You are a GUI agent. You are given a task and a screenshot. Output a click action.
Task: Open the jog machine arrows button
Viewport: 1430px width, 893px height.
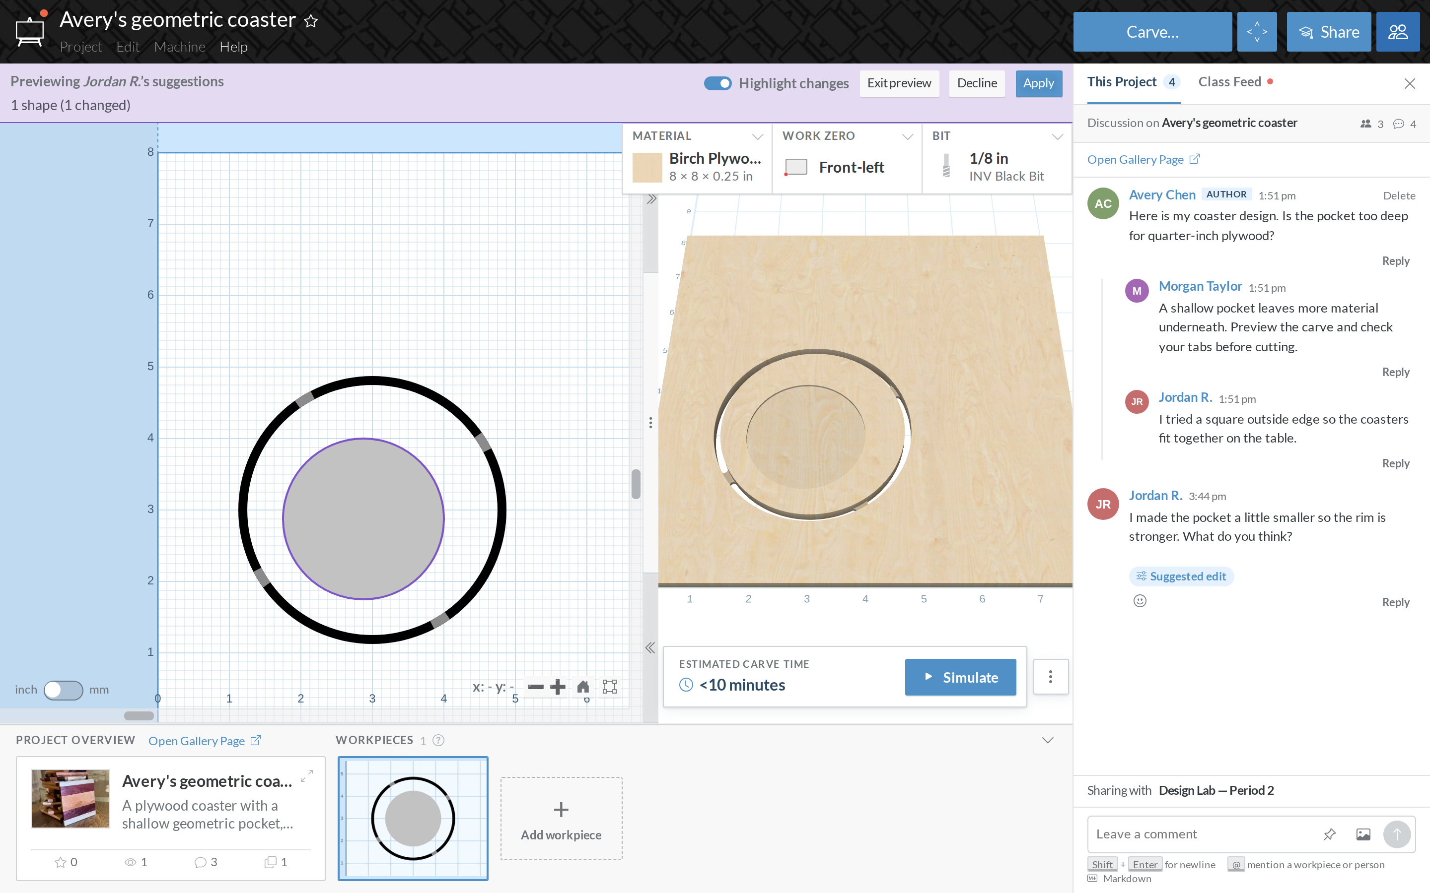[1256, 32]
